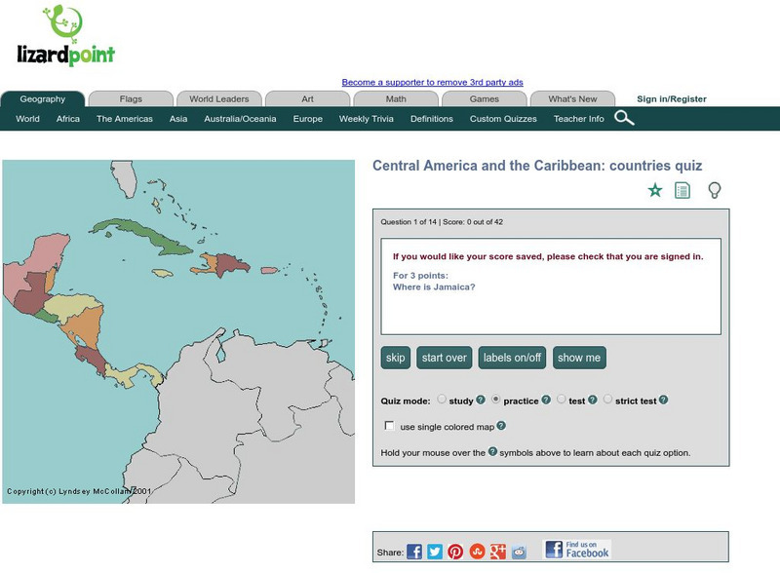Share quiz on Twitter

435,552
